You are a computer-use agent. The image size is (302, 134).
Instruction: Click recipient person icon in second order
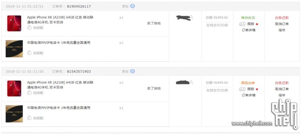tap(191, 83)
